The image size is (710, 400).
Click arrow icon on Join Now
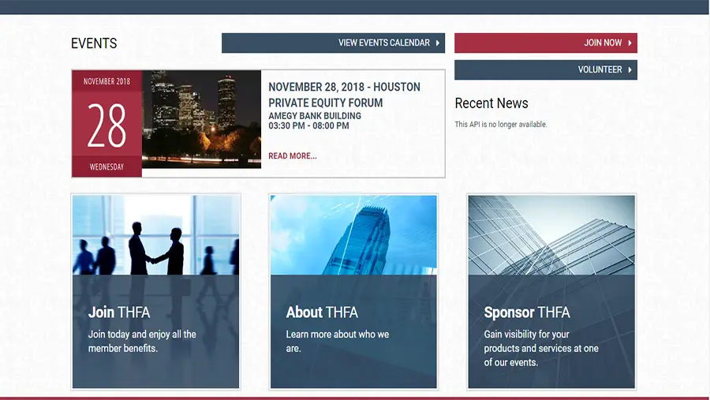[630, 43]
